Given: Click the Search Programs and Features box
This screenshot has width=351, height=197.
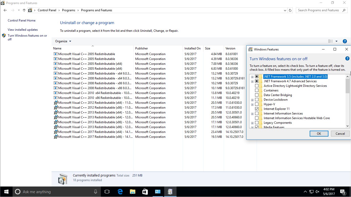Looking at the screenshot, I should coord(321,10).
